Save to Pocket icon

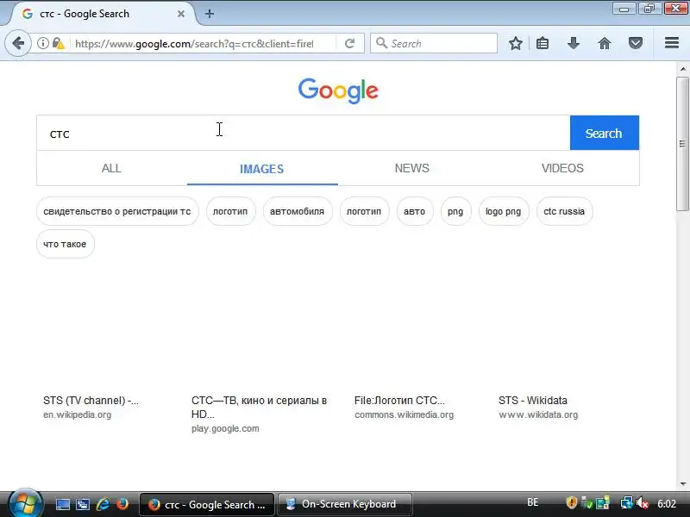pyautogui.click(x=635, y=43)
